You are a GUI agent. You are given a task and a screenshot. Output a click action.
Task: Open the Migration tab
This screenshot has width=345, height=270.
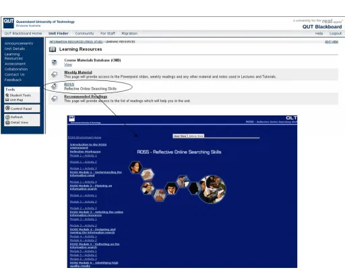[129, 33]
